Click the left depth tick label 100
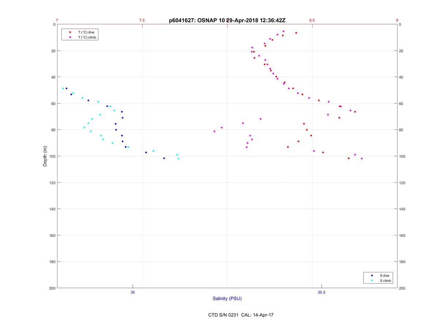This screenshot has width=439, height=324. click(x=52, y=156)
